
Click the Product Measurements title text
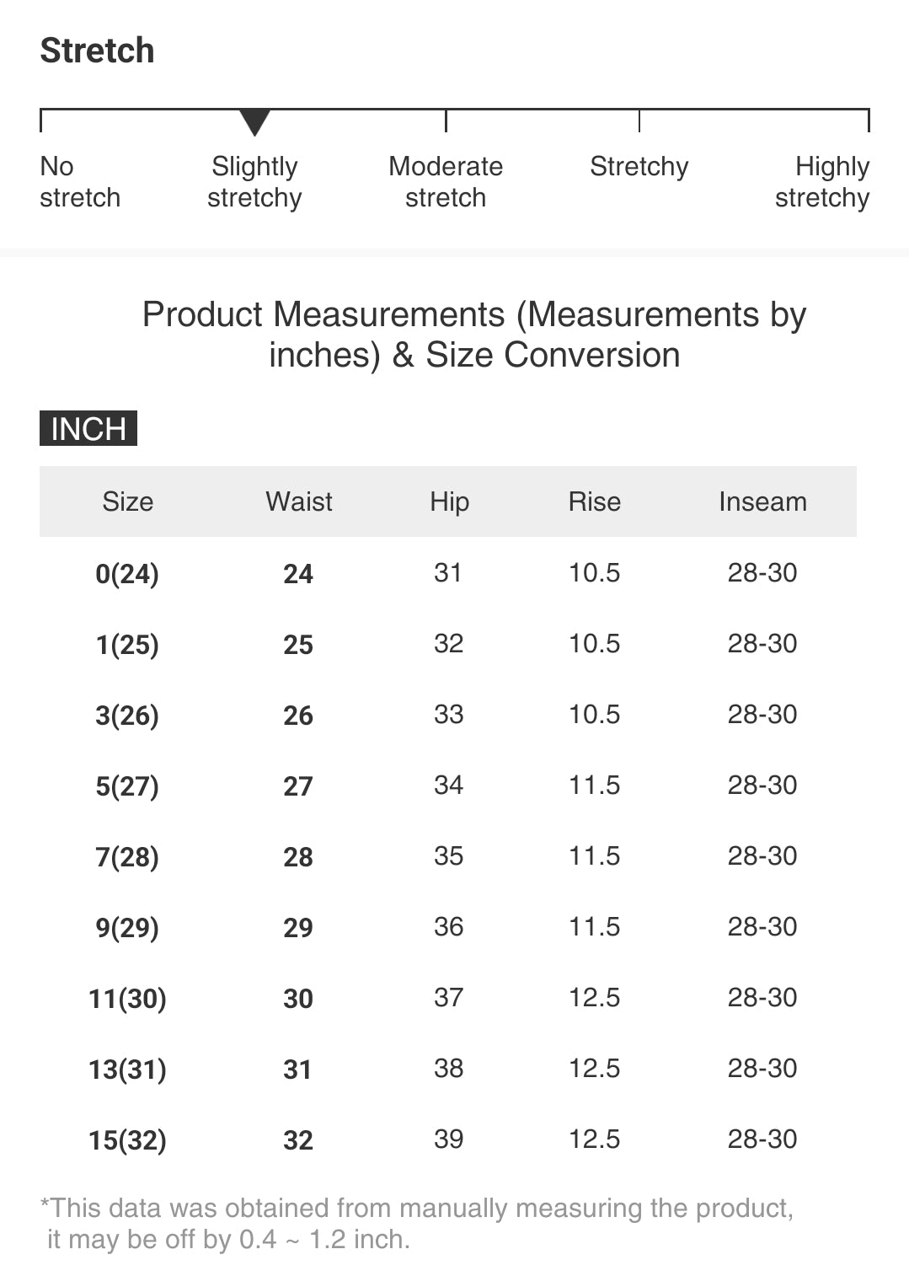[x=474, y=335]
